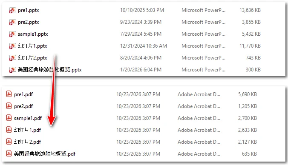Click the PowerPoint icon of pre2.pptx
The image size is (288, 165).
point(12,22)
